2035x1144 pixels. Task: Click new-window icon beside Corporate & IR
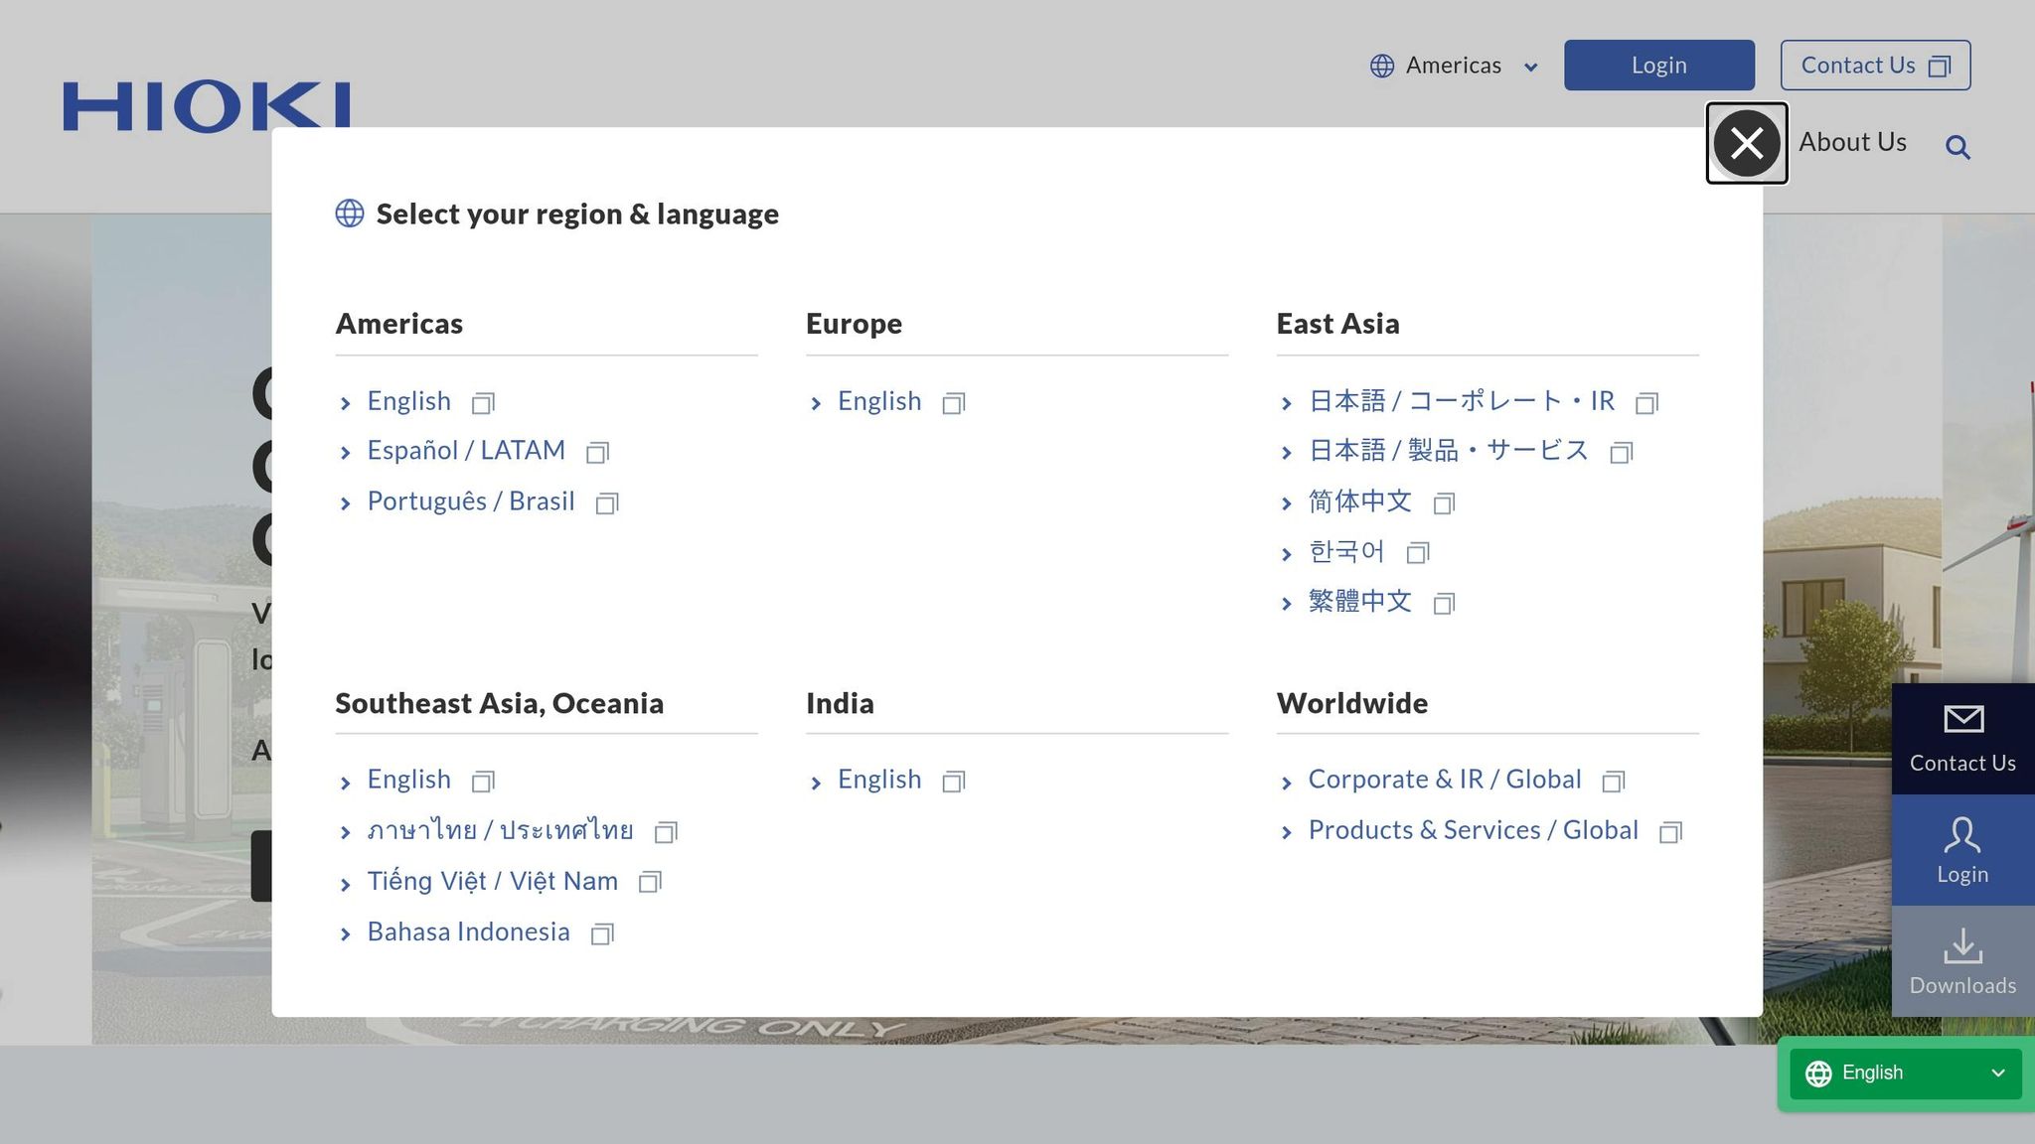(x=1614, y=782)
